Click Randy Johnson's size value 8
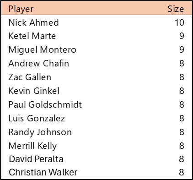Image resolution: width=193 pixels, height=180 pixels. [x=182, y=132]
